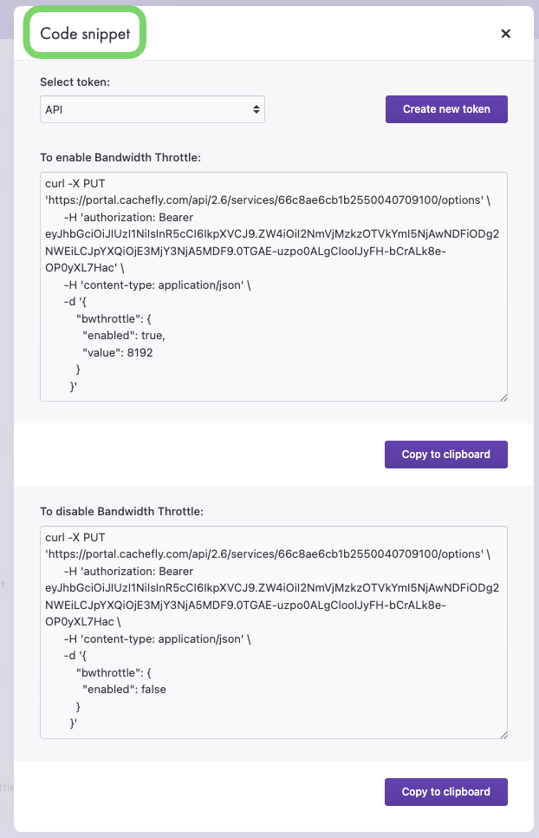Grab the enable snippet textarea resize handle

[503, 396]
